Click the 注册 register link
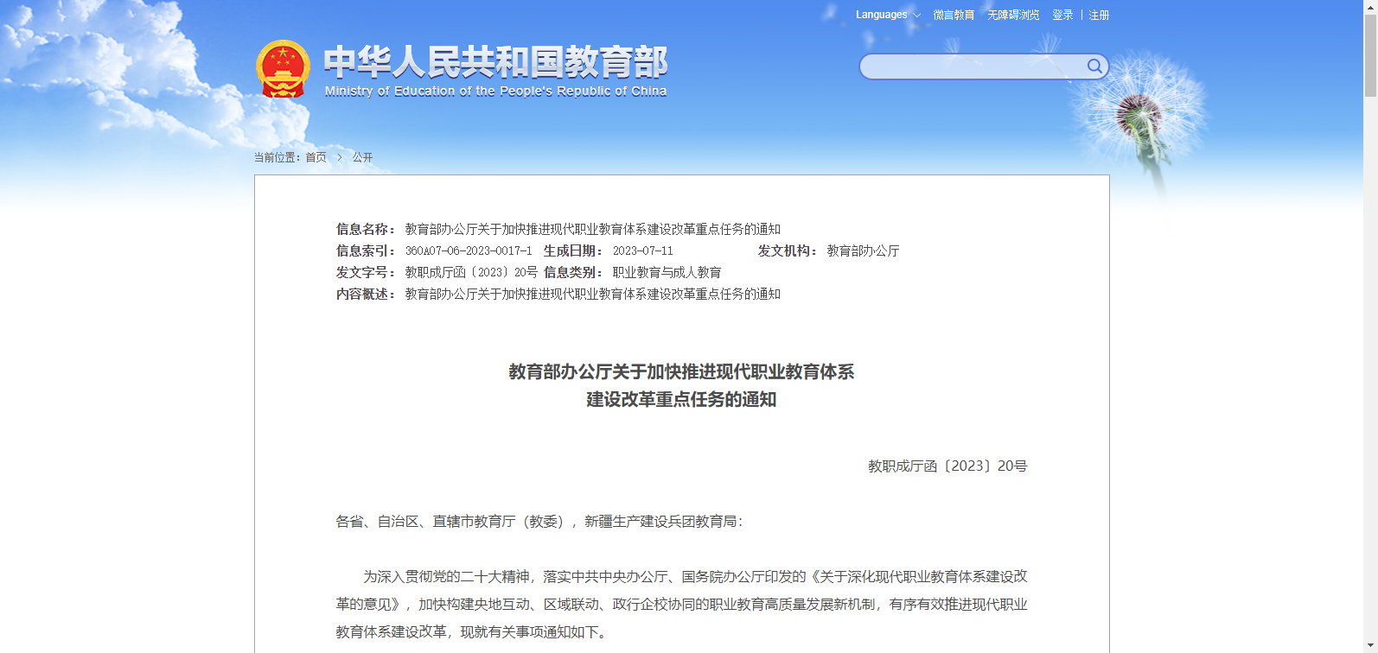The image size is (1378, 653). click(x=1099, y=15)
